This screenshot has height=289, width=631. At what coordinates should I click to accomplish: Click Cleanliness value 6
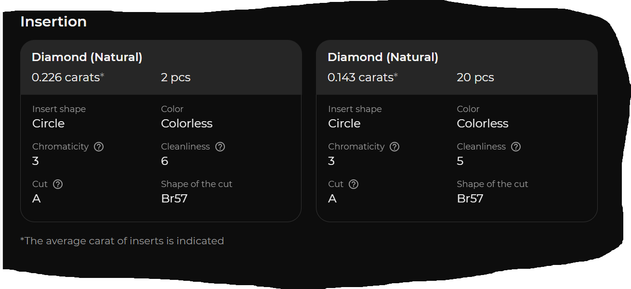165,161
